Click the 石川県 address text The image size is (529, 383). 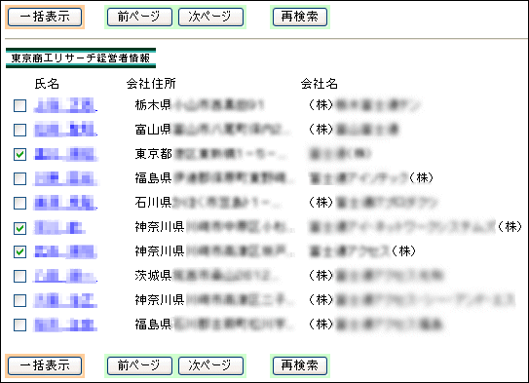(x=208, y=203)
